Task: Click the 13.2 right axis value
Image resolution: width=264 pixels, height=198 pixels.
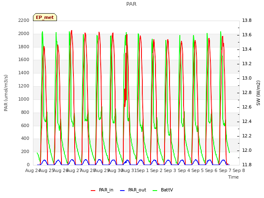Action: (x=247, y=64)
